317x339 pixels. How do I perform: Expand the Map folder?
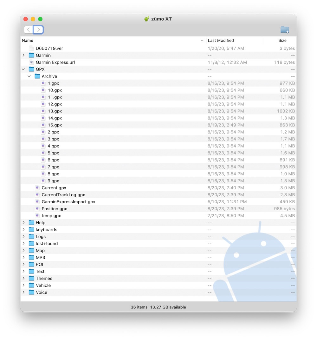click(x=23, y=250)
